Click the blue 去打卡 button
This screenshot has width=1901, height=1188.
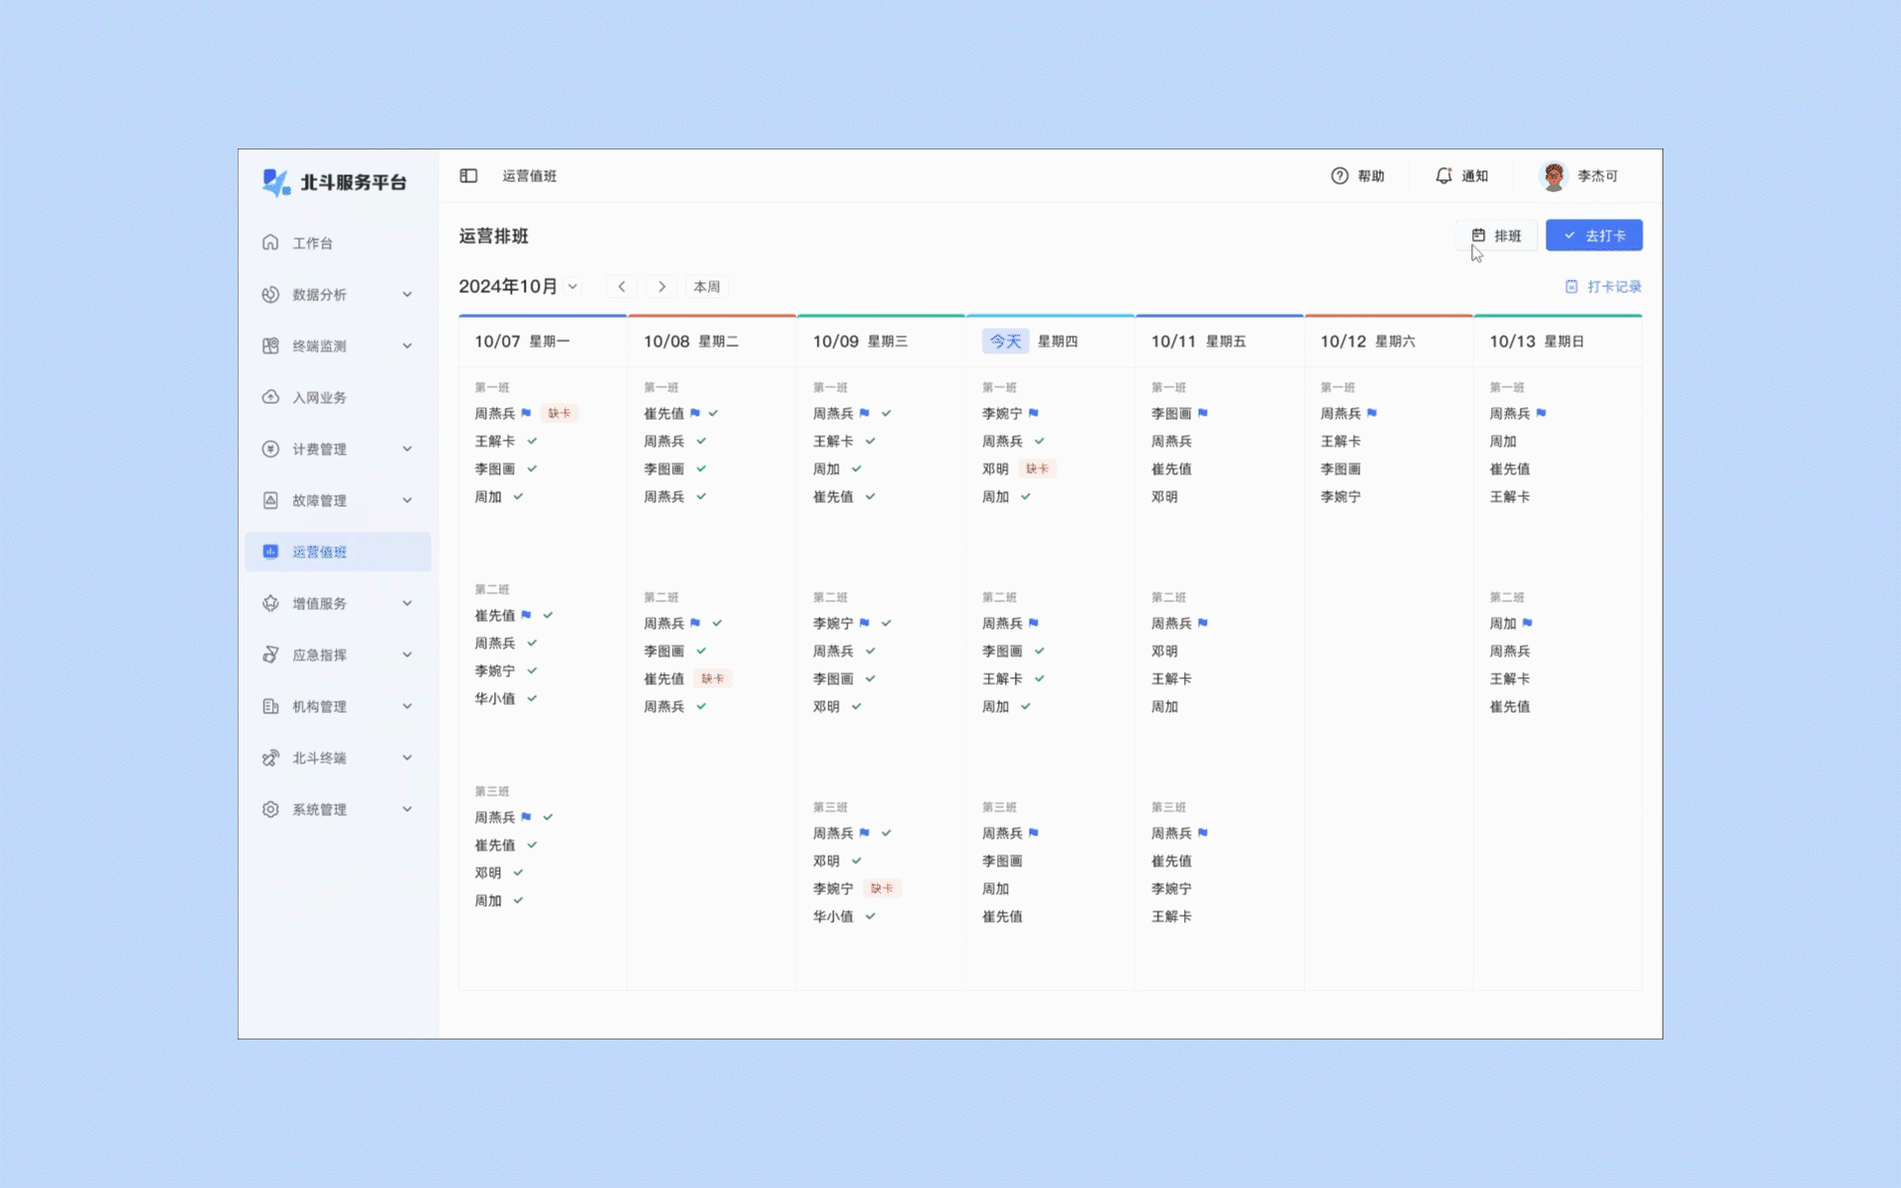pos(1594,236)
